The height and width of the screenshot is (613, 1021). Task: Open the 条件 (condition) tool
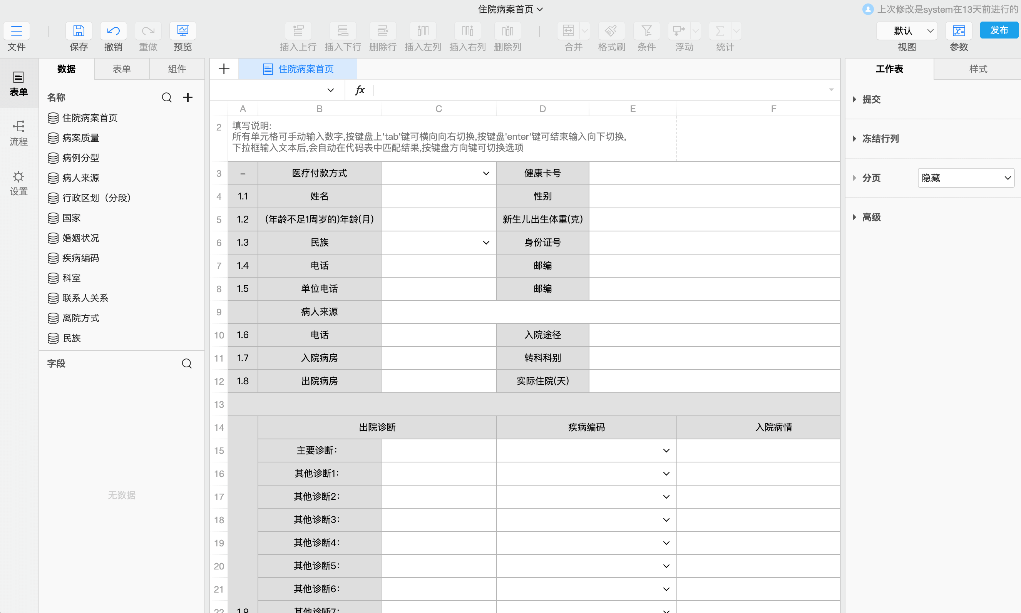646,31
